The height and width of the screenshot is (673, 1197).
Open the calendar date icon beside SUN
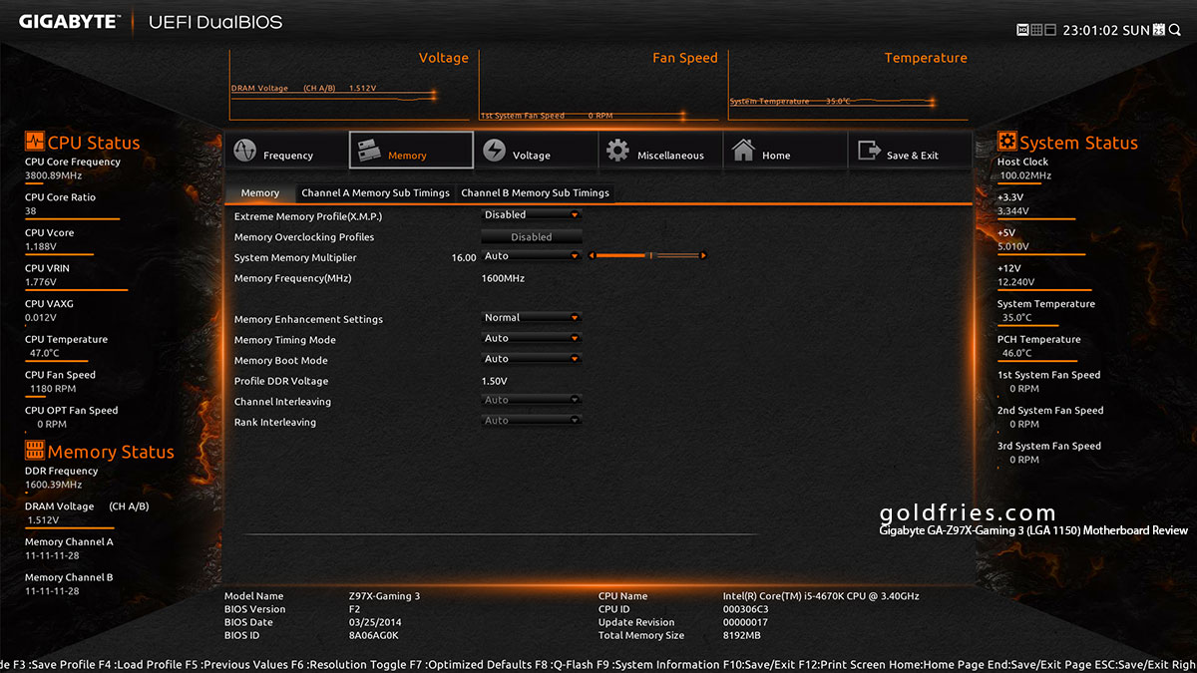(1159, 30)
